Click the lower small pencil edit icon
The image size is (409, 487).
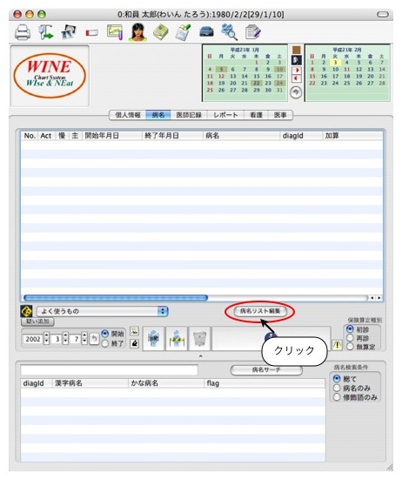pos(134,343)
